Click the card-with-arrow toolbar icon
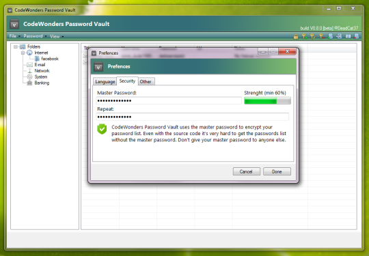 348,36
